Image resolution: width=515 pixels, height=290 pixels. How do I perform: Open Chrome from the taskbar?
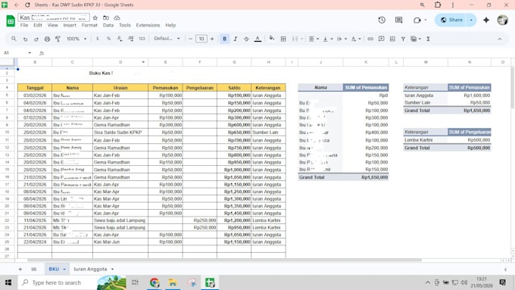pos(154,282)
